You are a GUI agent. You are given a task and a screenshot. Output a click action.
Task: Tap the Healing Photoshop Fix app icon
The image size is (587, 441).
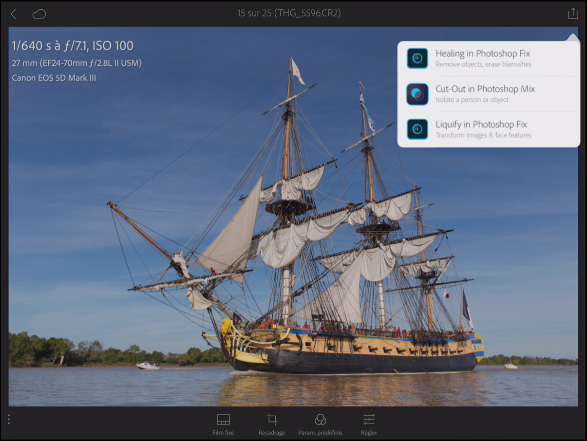417,58
